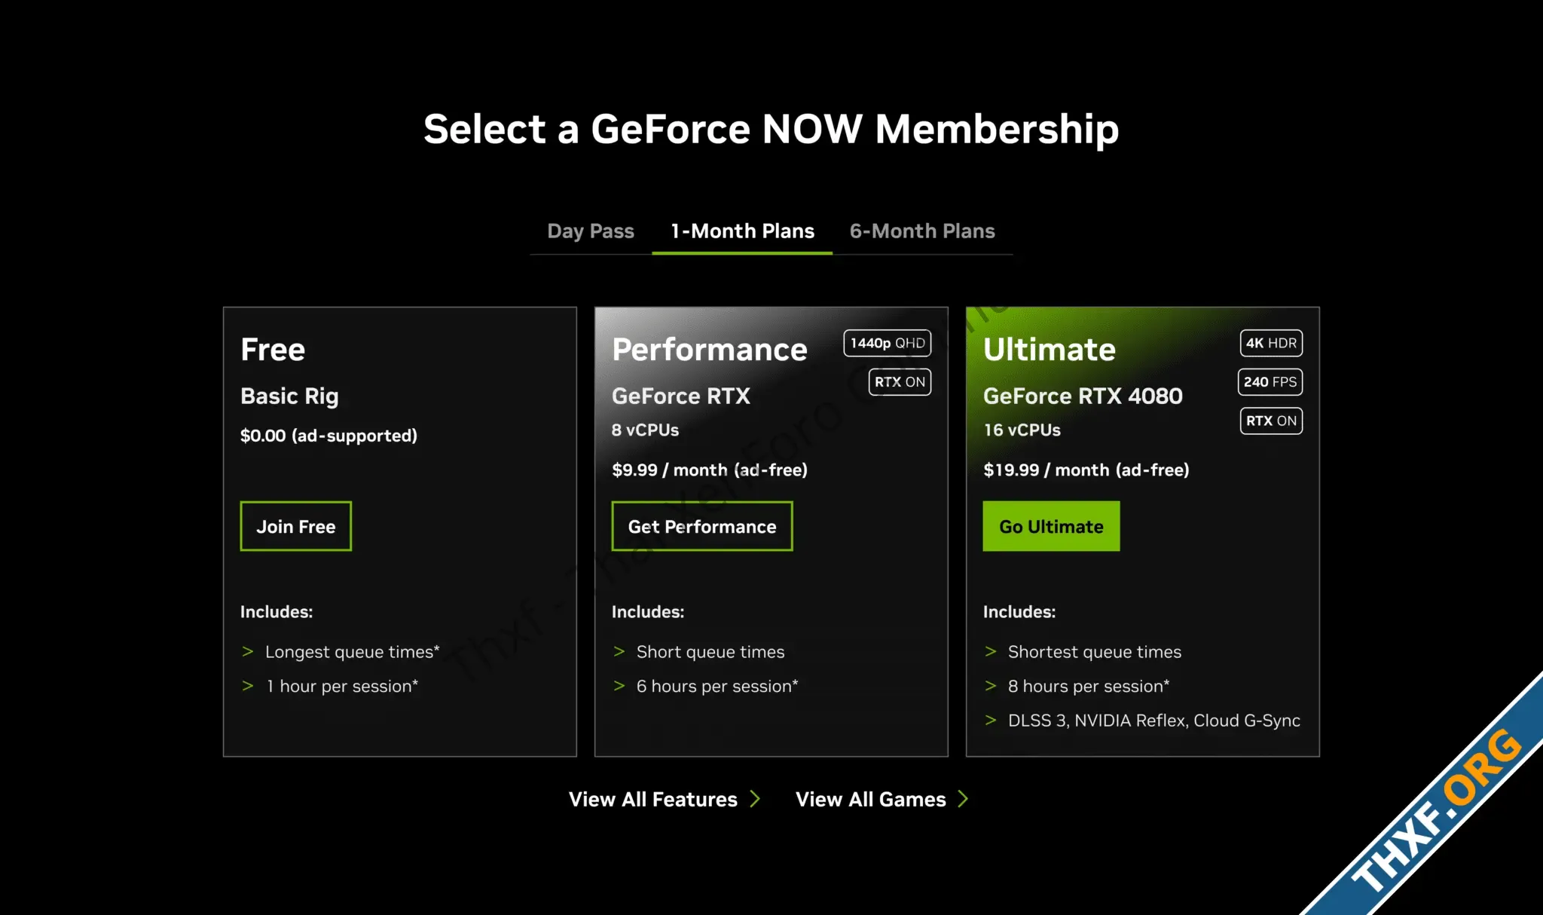Screen dimensions: 1543x915
Task: Open the View All Features link
Action: (653, 799)
